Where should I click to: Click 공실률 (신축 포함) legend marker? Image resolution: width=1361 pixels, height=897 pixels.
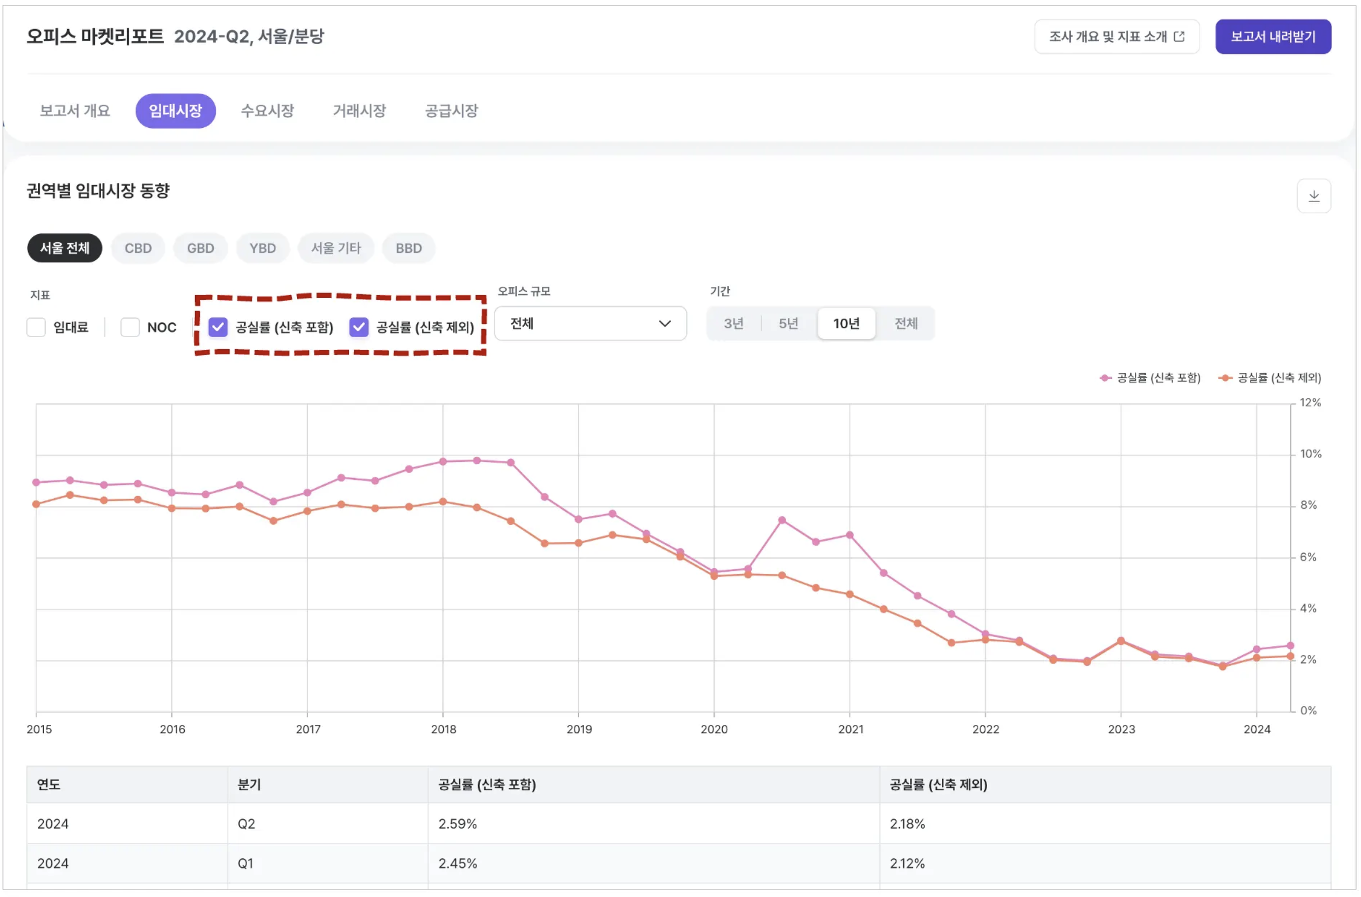(1106, 378)
